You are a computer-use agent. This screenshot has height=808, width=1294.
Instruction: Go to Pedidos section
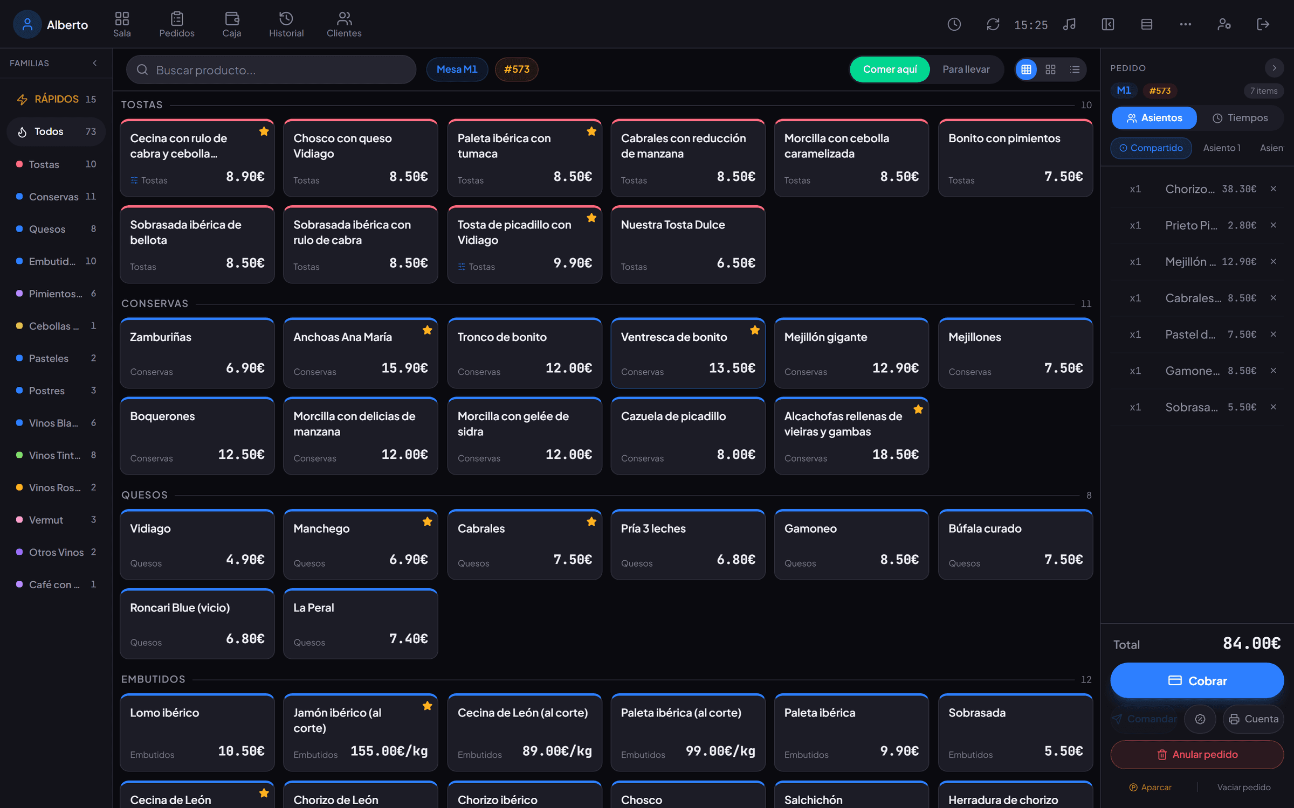click(x=177, y=24)
